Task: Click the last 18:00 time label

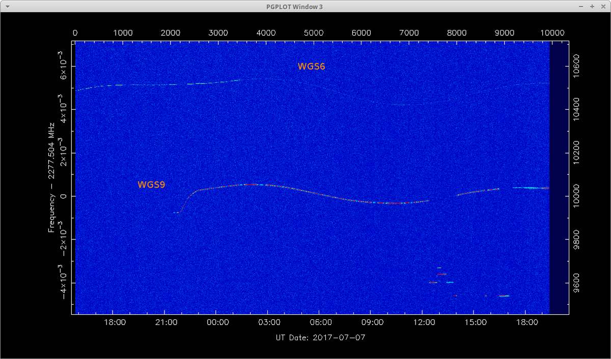Action: [527, 322]
